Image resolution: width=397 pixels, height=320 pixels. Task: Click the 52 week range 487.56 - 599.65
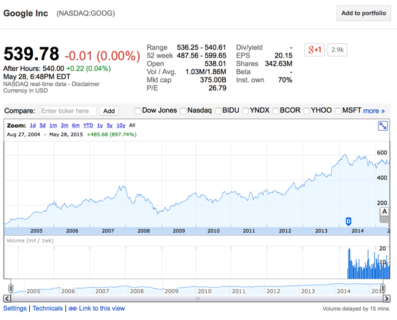coord(202,55)
